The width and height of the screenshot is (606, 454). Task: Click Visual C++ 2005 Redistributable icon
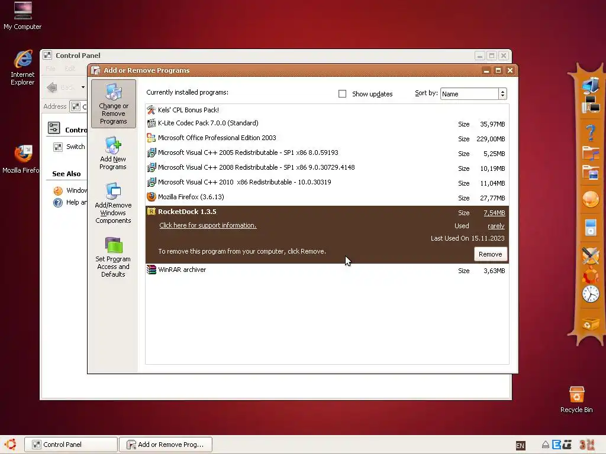(x=151, y=153)
